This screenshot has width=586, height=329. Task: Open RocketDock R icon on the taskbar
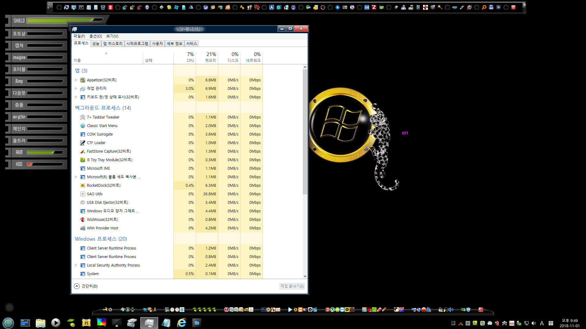(86, 323)
